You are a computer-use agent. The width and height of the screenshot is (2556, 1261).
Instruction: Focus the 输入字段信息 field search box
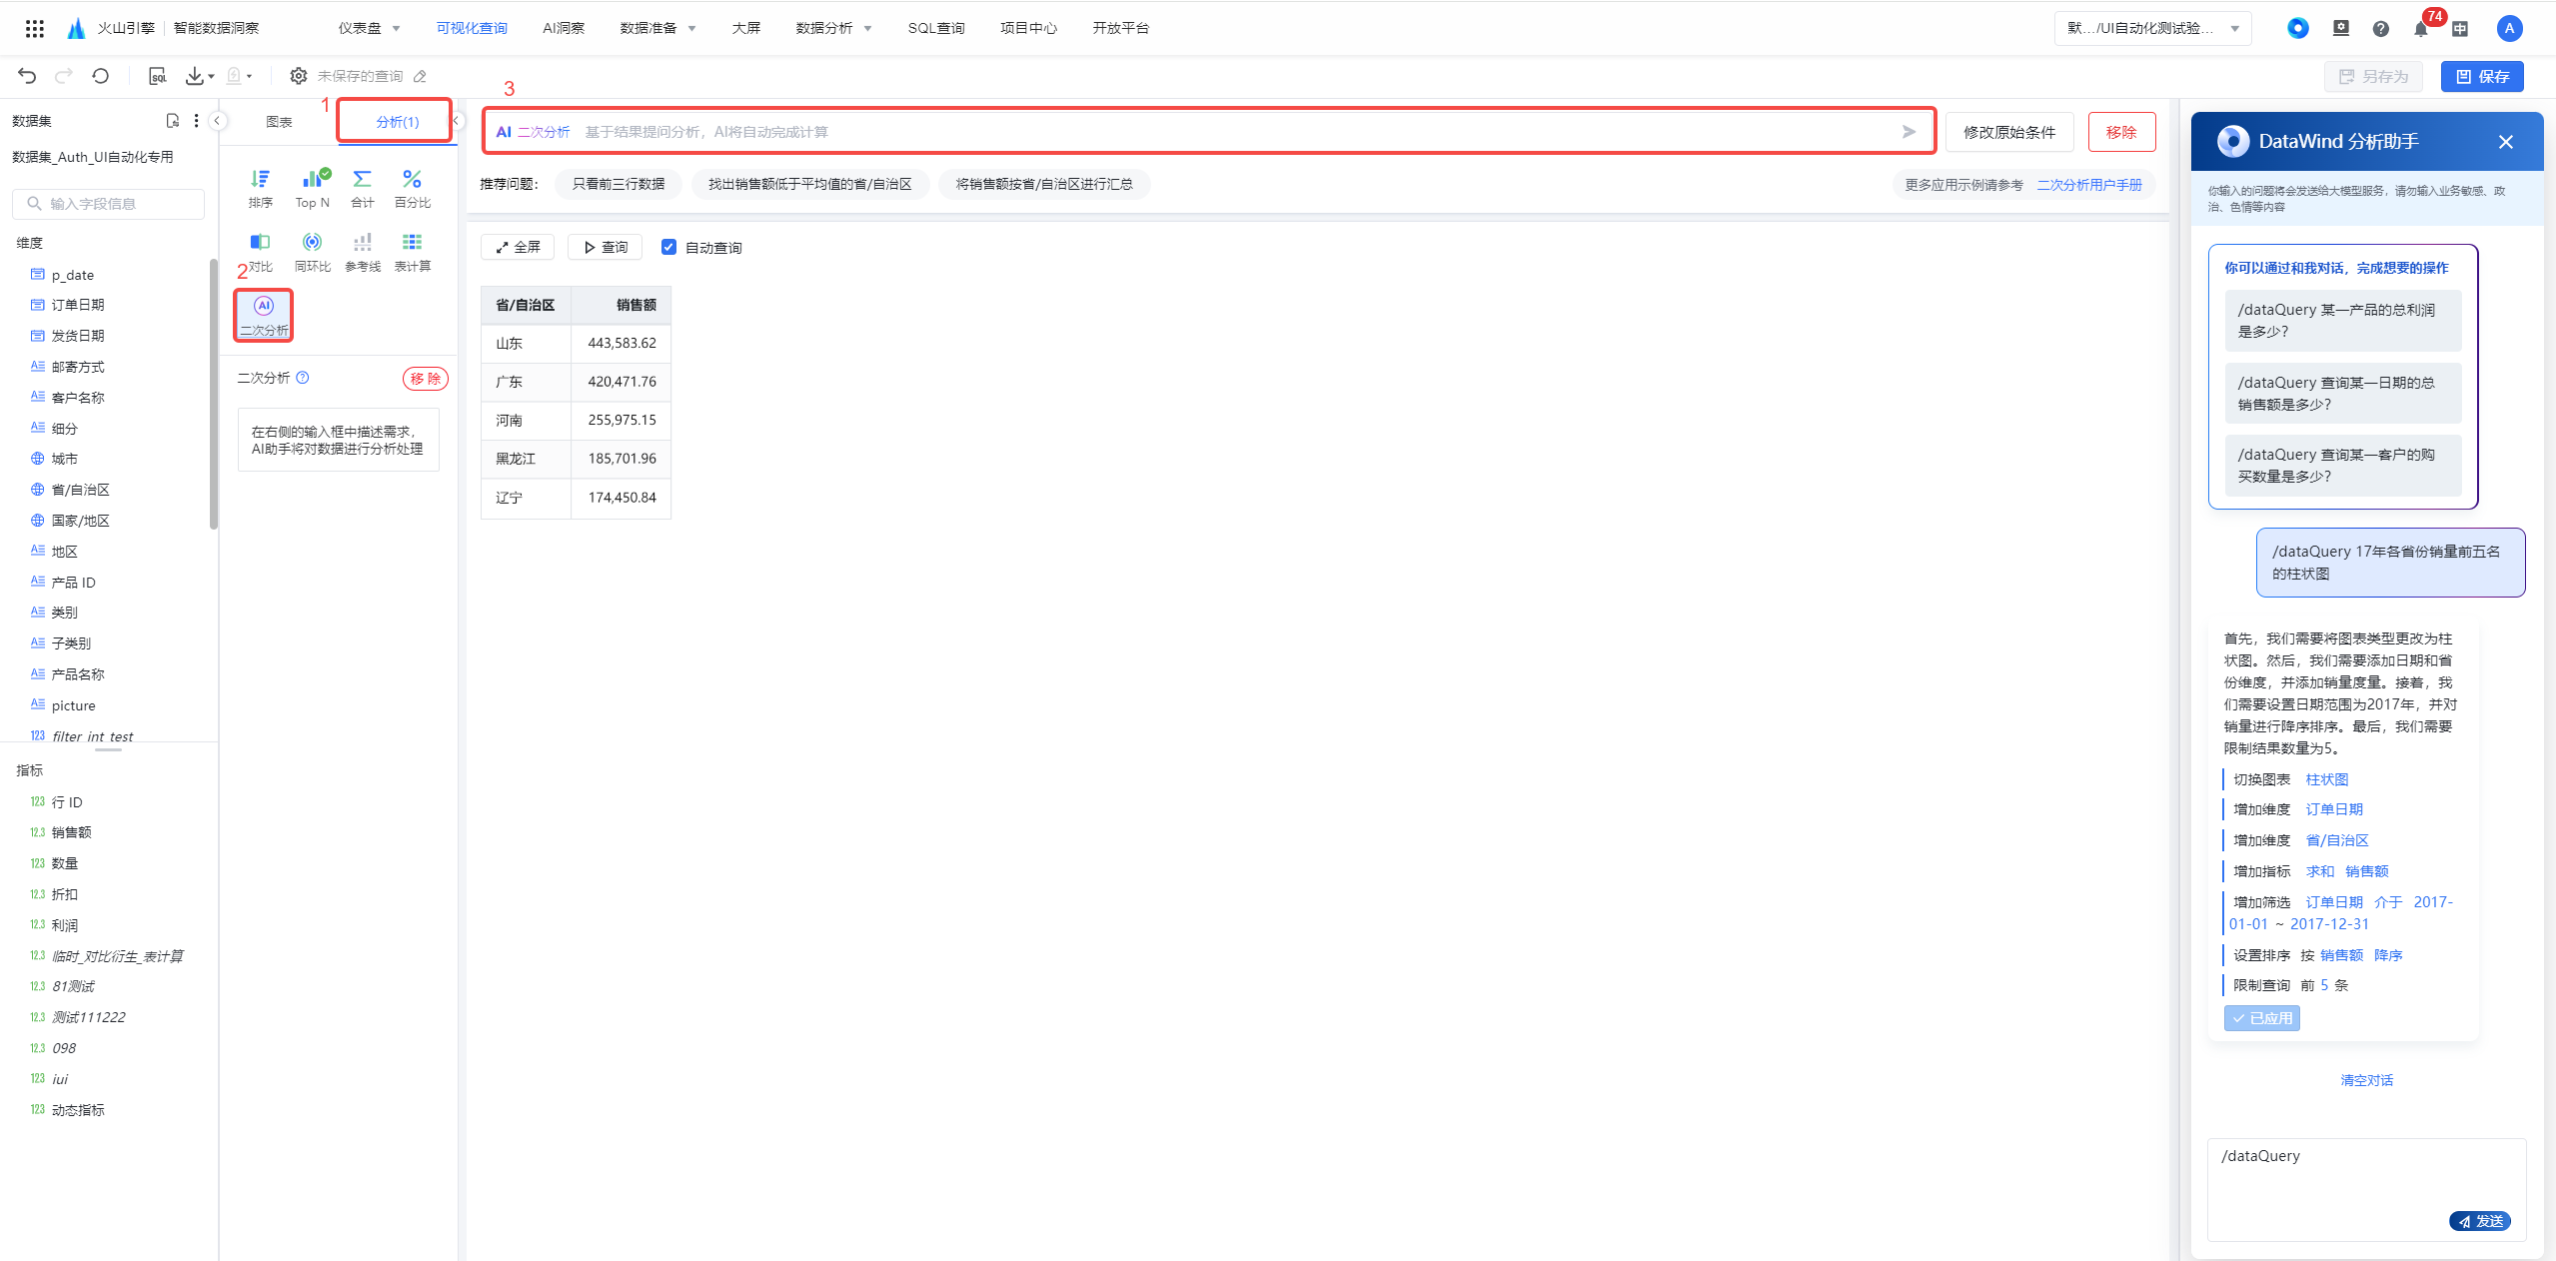(x=109, y=204)
